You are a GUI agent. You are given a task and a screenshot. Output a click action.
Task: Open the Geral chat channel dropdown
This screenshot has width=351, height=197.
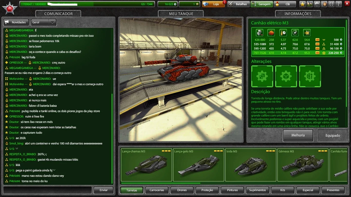[x=43, y=22]
